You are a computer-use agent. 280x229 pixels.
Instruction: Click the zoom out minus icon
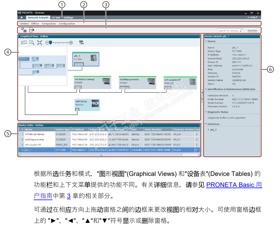[x=47, y=43]
